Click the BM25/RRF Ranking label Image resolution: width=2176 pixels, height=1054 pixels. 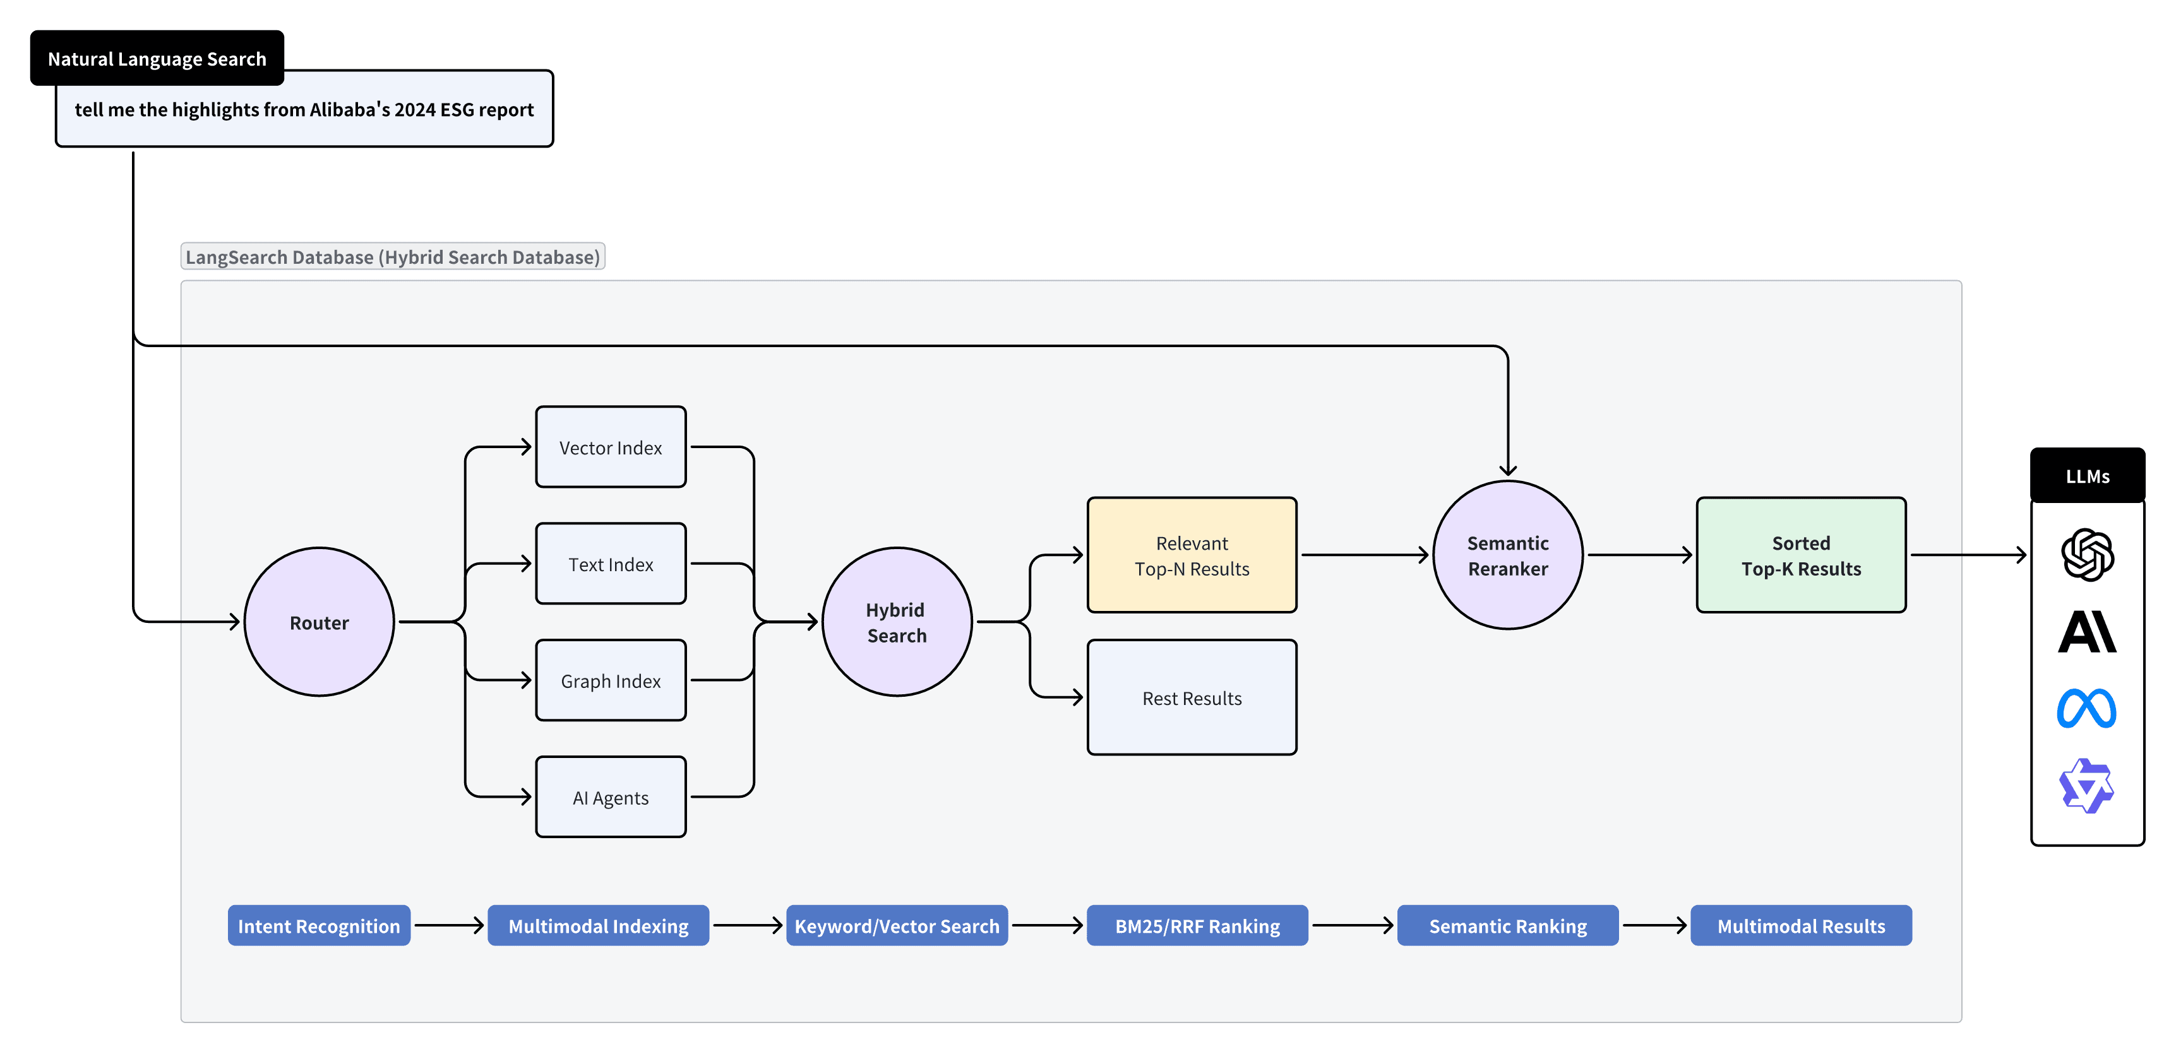point(1197,926)
